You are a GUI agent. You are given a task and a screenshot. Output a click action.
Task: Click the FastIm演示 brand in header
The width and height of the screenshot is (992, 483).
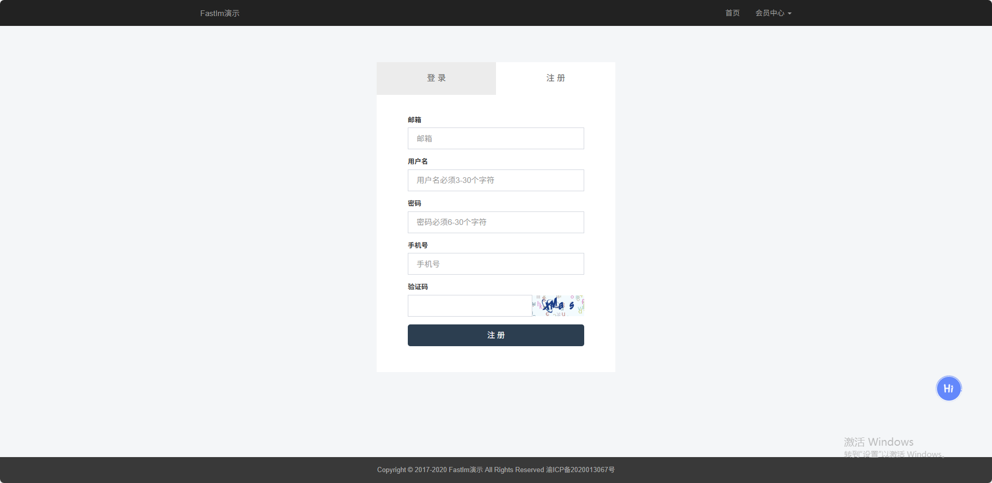tap(219, 13)
